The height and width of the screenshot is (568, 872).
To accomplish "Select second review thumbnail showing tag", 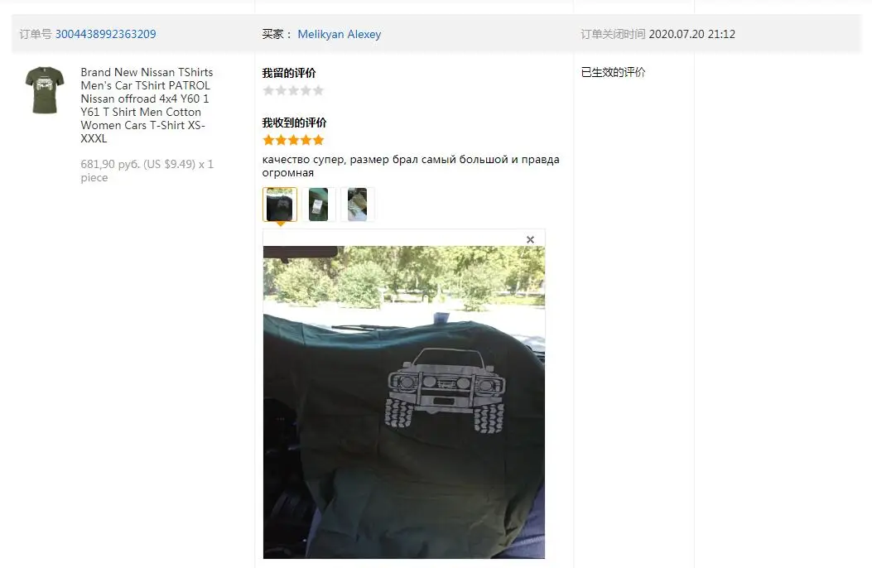I will [319, 205].
